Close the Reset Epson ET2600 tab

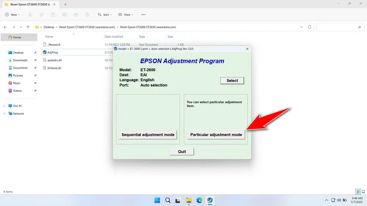tap(54, 4)
